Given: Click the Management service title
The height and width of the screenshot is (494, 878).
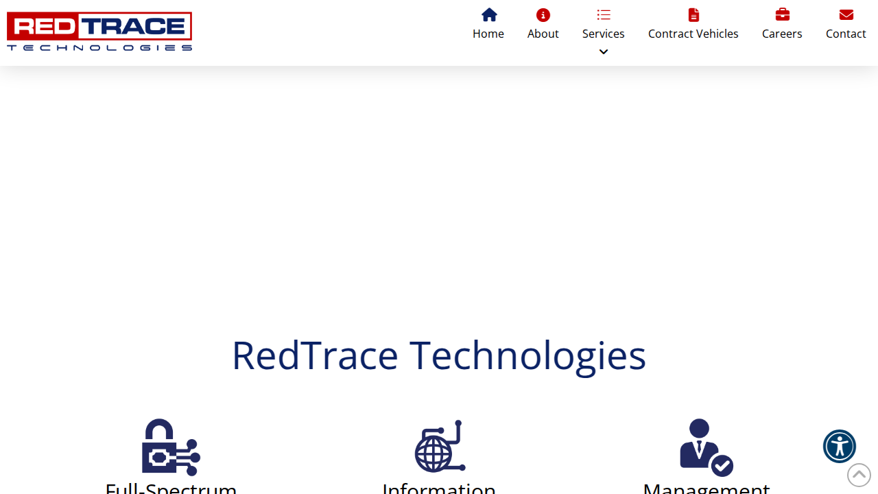Looking at the screenshot, I should (x=707, y=487).
